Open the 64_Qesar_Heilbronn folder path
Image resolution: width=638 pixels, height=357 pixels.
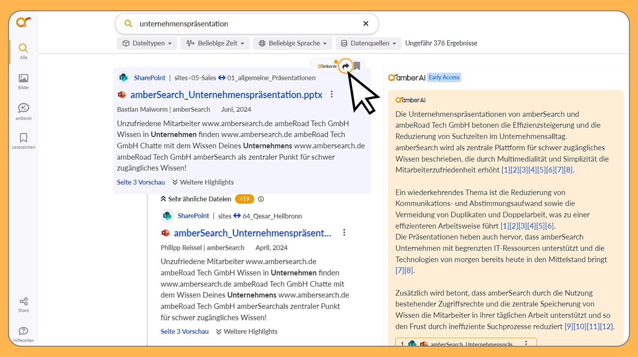(x=272, y=216)
